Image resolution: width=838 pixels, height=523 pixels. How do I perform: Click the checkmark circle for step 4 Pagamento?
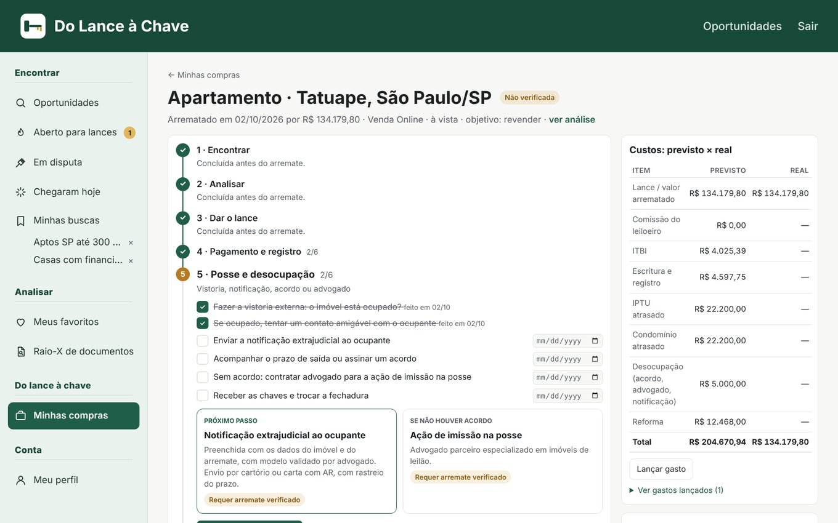pyautogui.click(x=182, y=252)
